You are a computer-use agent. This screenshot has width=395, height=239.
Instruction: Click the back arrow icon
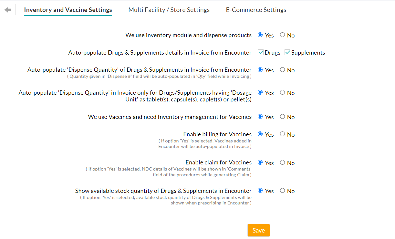[7, 9]
